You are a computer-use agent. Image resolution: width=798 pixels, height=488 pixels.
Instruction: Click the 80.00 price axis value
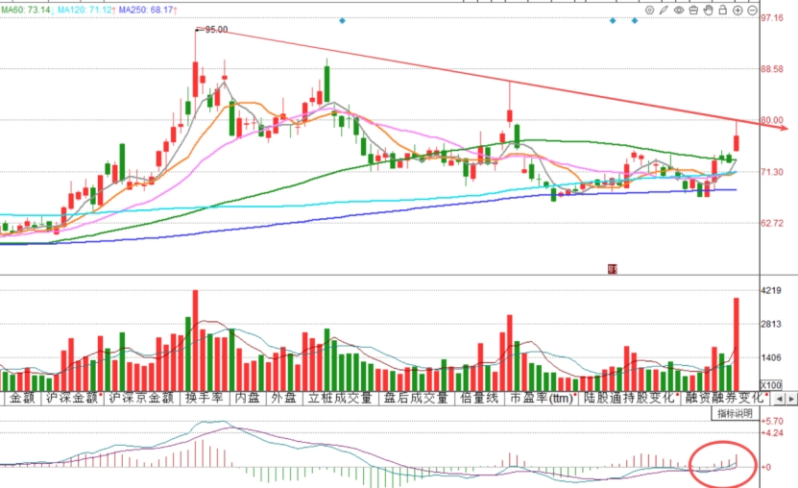pyautogui.click(x=772, y=121)
